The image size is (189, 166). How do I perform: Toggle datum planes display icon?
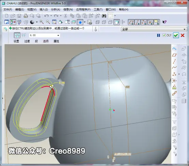[x=131, y=22]
